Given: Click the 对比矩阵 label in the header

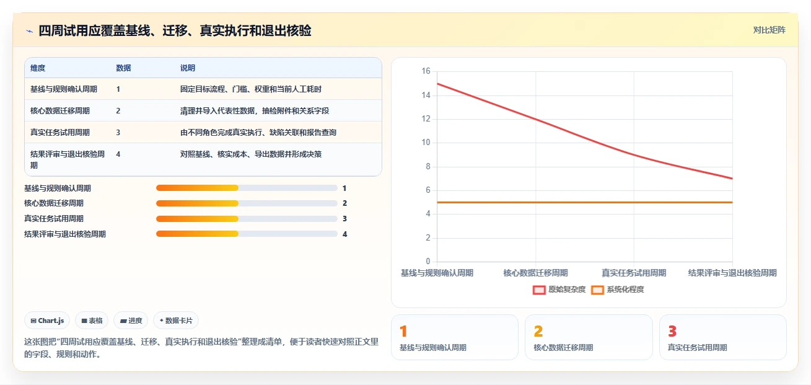Looking at the screenshot, I should [769, 30].
